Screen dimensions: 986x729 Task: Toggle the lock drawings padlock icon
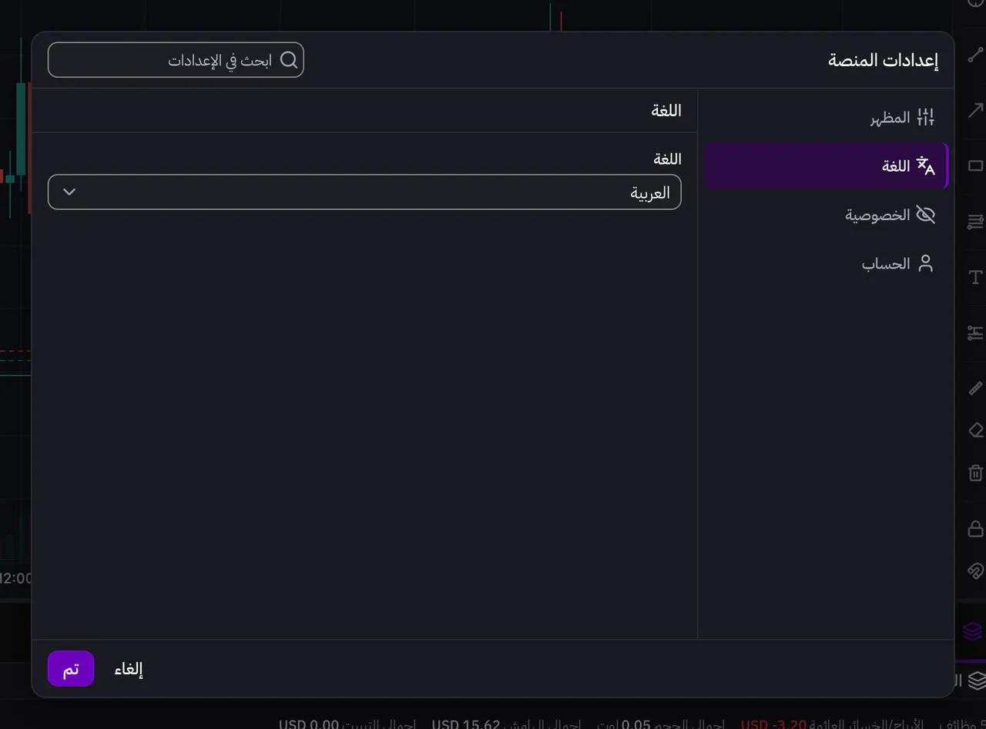click(x=975, y=529)
